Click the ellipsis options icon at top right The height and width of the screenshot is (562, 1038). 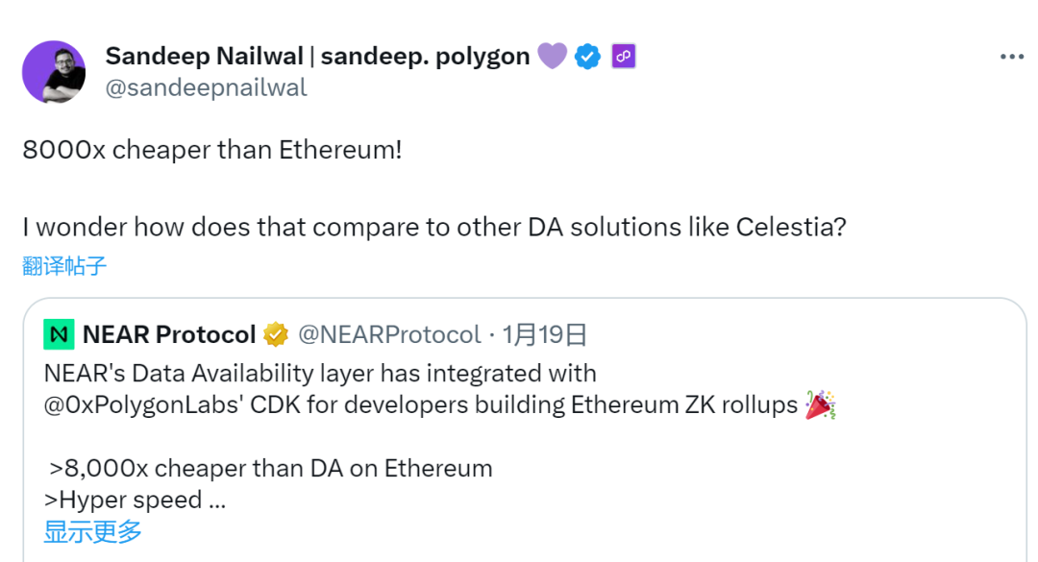(1011, 56)
